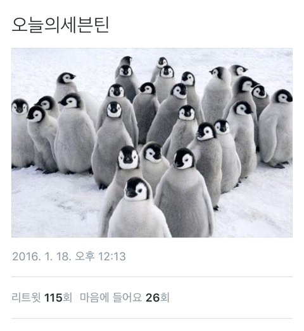Open the attached penguin photo
The image size is (304, 331).
point(152,143)
